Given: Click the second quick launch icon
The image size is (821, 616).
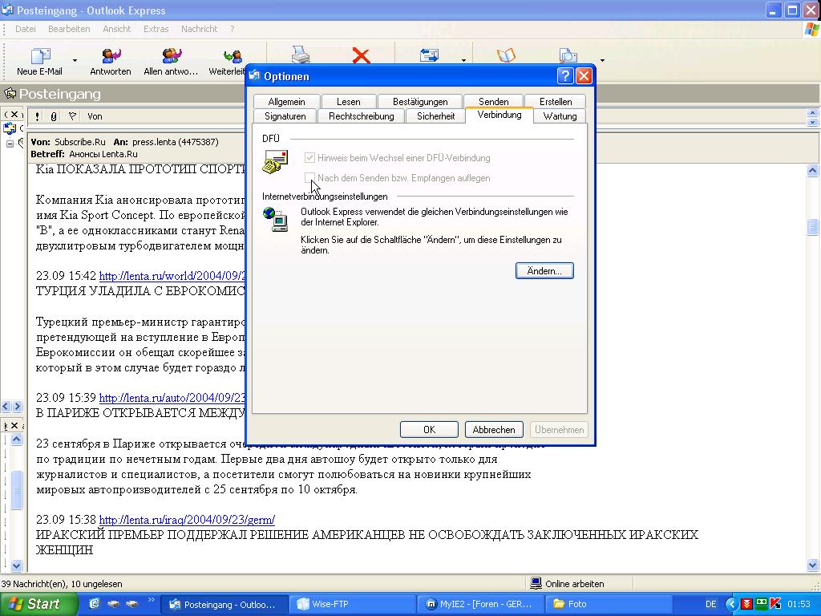Looking at the screenshot, I should point(114,604).
